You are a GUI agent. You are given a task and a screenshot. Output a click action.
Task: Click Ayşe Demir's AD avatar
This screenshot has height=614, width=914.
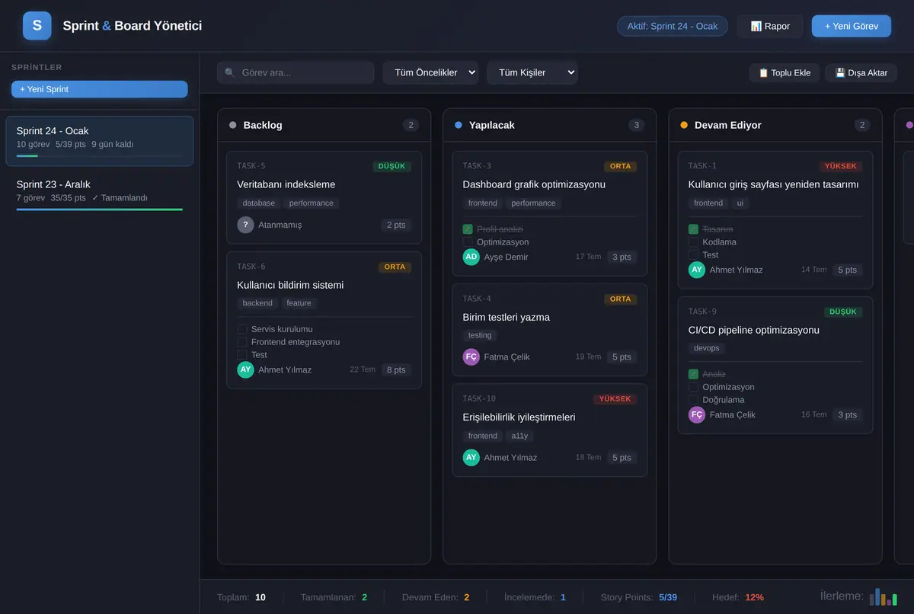coord(471,257)
